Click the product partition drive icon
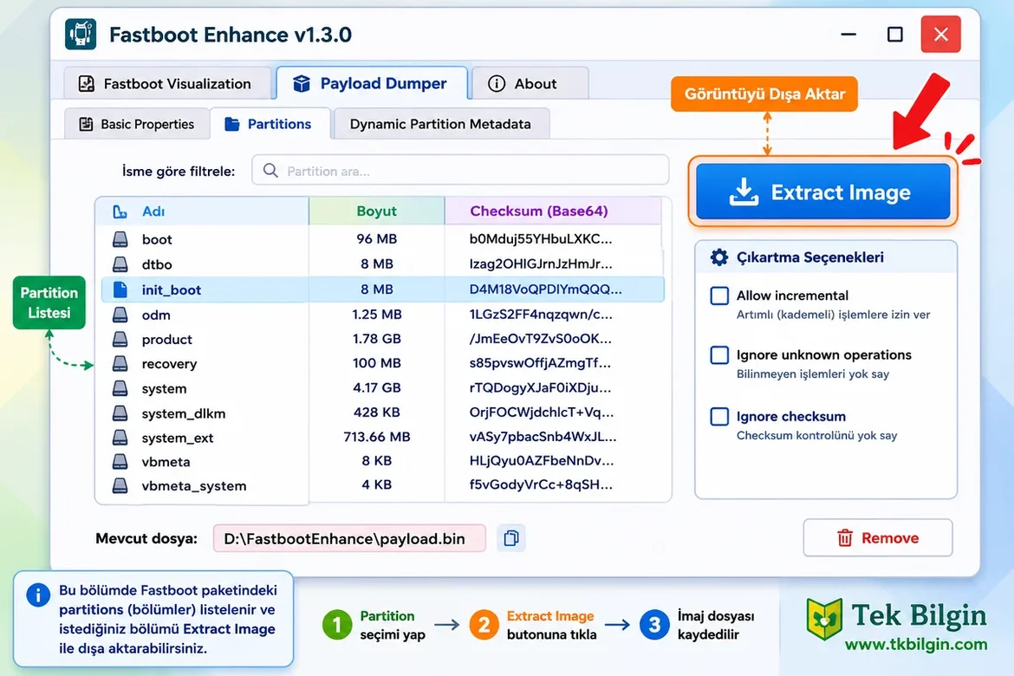 pos(120,339)
